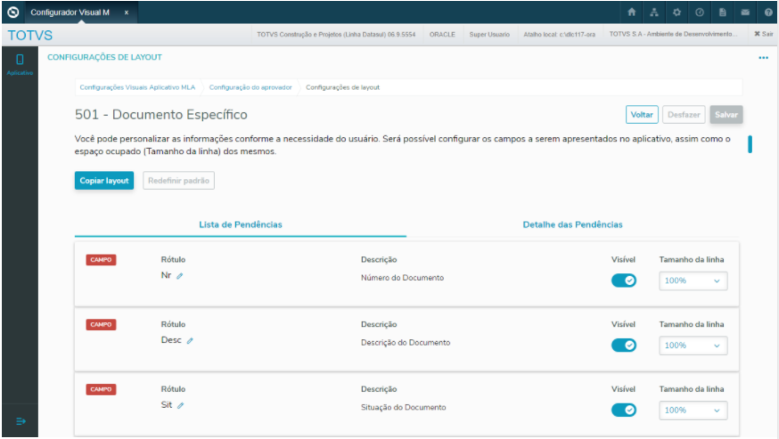Click the vertical scrollbar thumb at right
Screen dimensions: 779x439
750,144
